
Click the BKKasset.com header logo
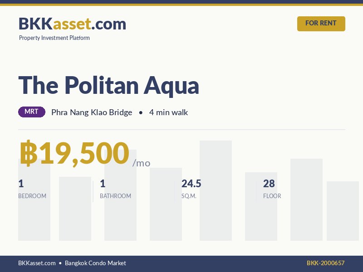pyautogui.click(x=72, y=24)
